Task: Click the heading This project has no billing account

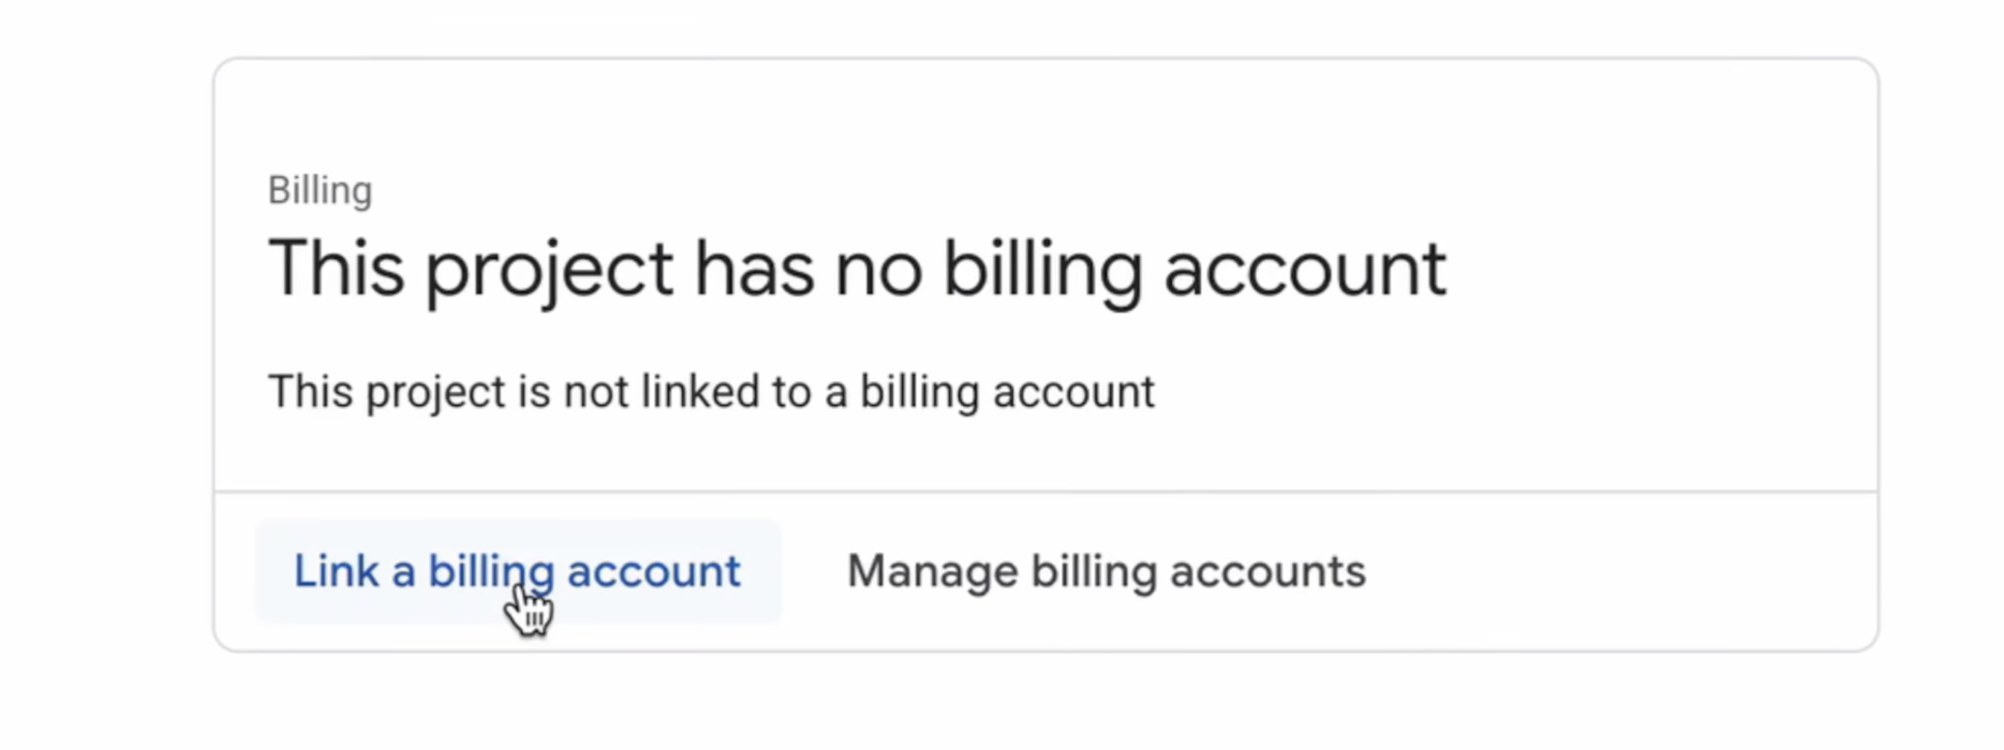Action: [856, 268]
